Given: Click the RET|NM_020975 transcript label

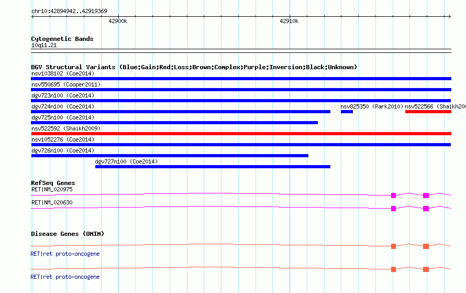Looking at the screenshot, I should (x=52, y=189).
